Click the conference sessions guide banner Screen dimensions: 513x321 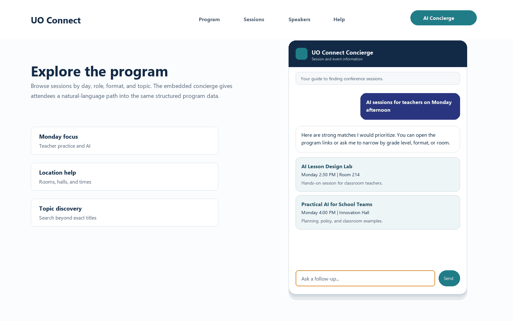pos(378,78)
